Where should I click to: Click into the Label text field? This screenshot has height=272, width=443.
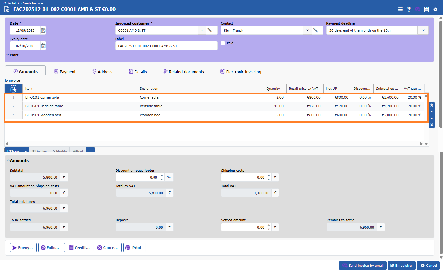(x=166, y=46)
